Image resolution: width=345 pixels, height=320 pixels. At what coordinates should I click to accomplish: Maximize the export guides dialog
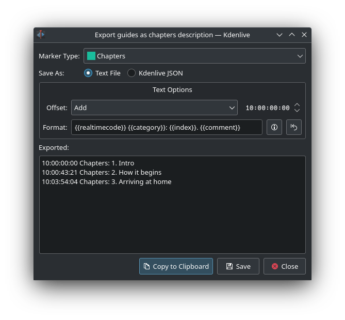(x=292, y=35)
